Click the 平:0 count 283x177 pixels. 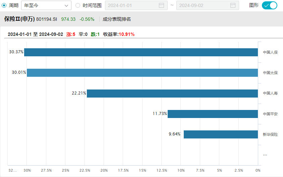(83, 34)
